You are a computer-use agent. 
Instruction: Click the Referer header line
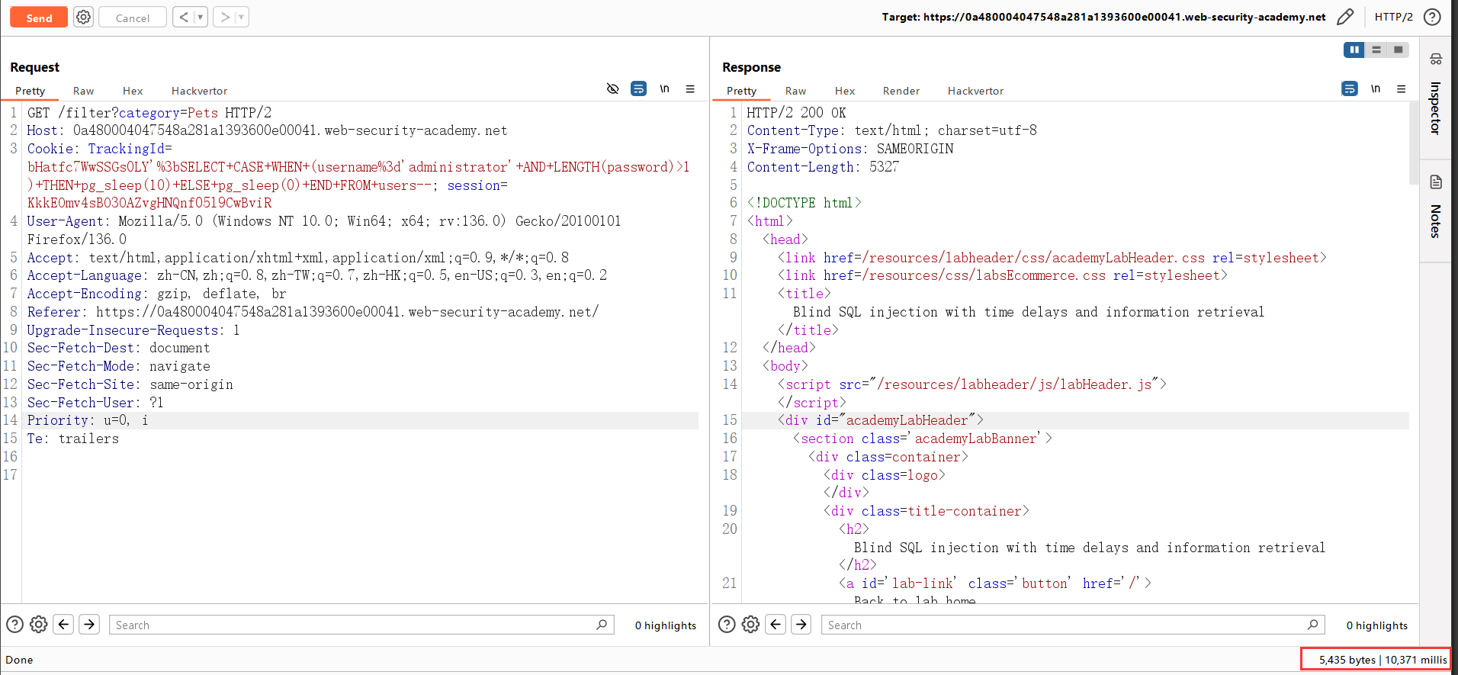(313, 312)
